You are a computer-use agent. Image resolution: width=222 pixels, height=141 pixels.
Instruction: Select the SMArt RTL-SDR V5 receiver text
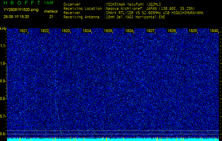click(x=155, y=13)
